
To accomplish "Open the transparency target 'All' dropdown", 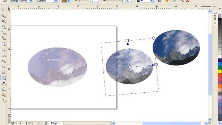I will (x=152, y=1).
